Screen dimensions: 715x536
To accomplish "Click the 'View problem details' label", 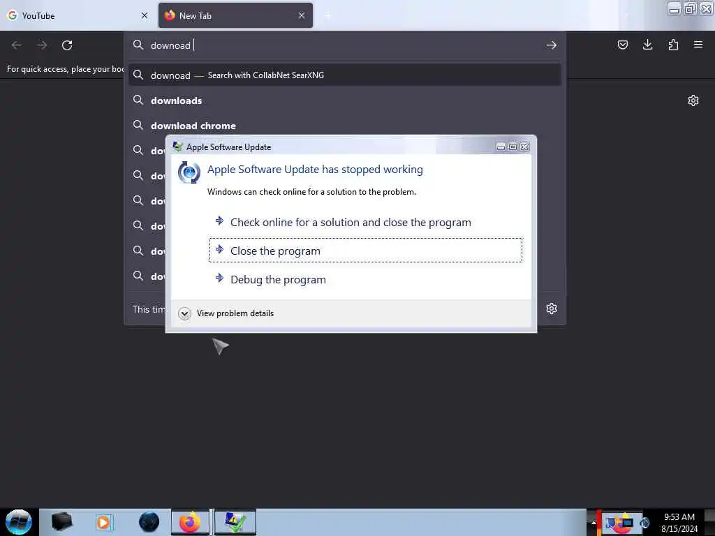I will (235, 313).
